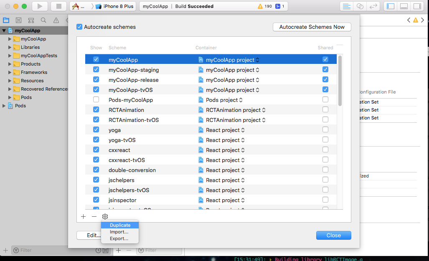Select Duplicate in the context menu

(x=120, y=225)
